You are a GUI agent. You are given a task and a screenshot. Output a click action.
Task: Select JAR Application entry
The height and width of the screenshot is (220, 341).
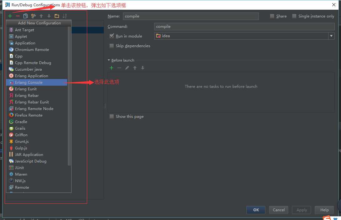click(x=37, y=154)
